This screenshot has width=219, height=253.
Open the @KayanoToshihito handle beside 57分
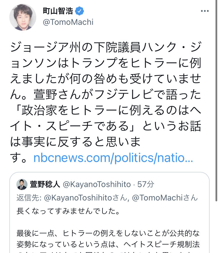96,184
